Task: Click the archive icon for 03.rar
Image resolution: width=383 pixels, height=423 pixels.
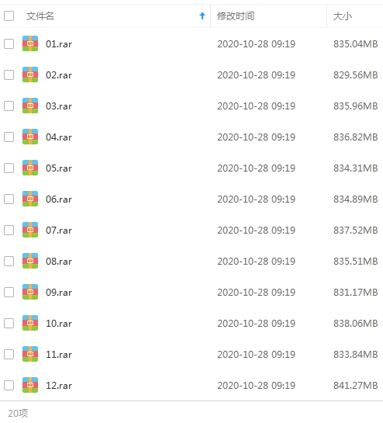Action: 30,106
